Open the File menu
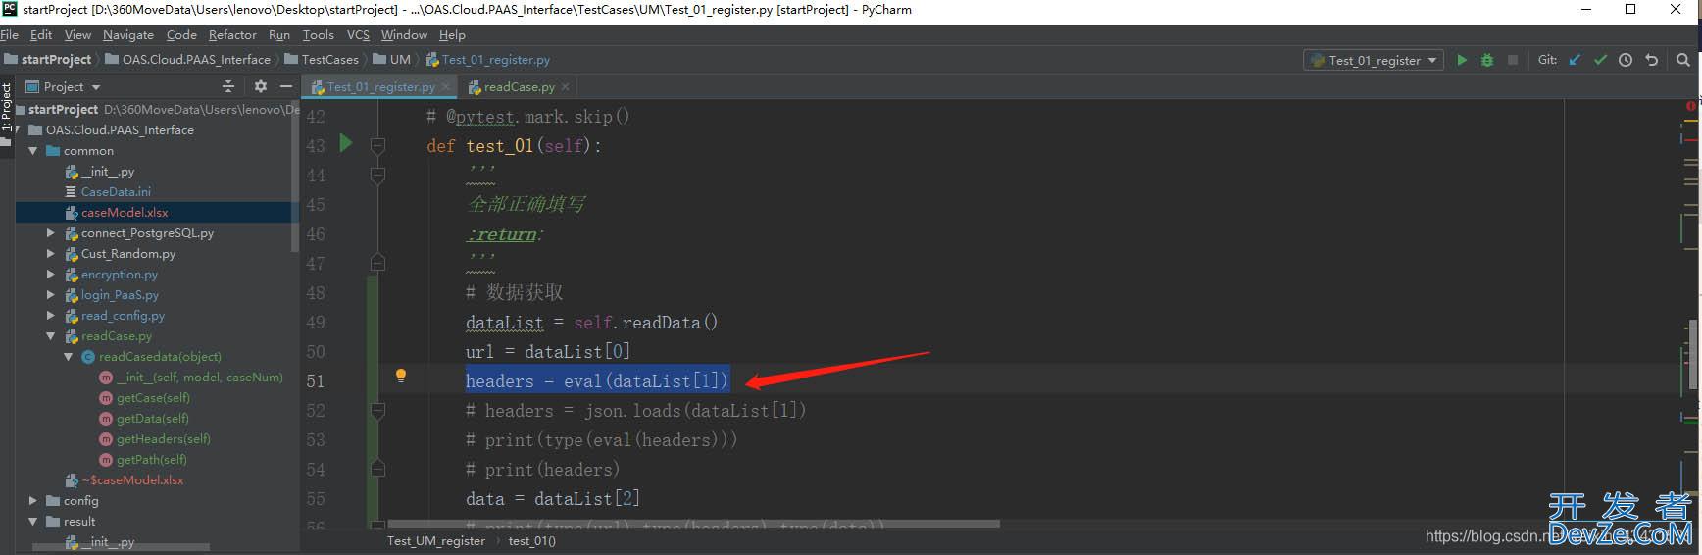This screenshot has height=555, width=1702. (10, 34)
